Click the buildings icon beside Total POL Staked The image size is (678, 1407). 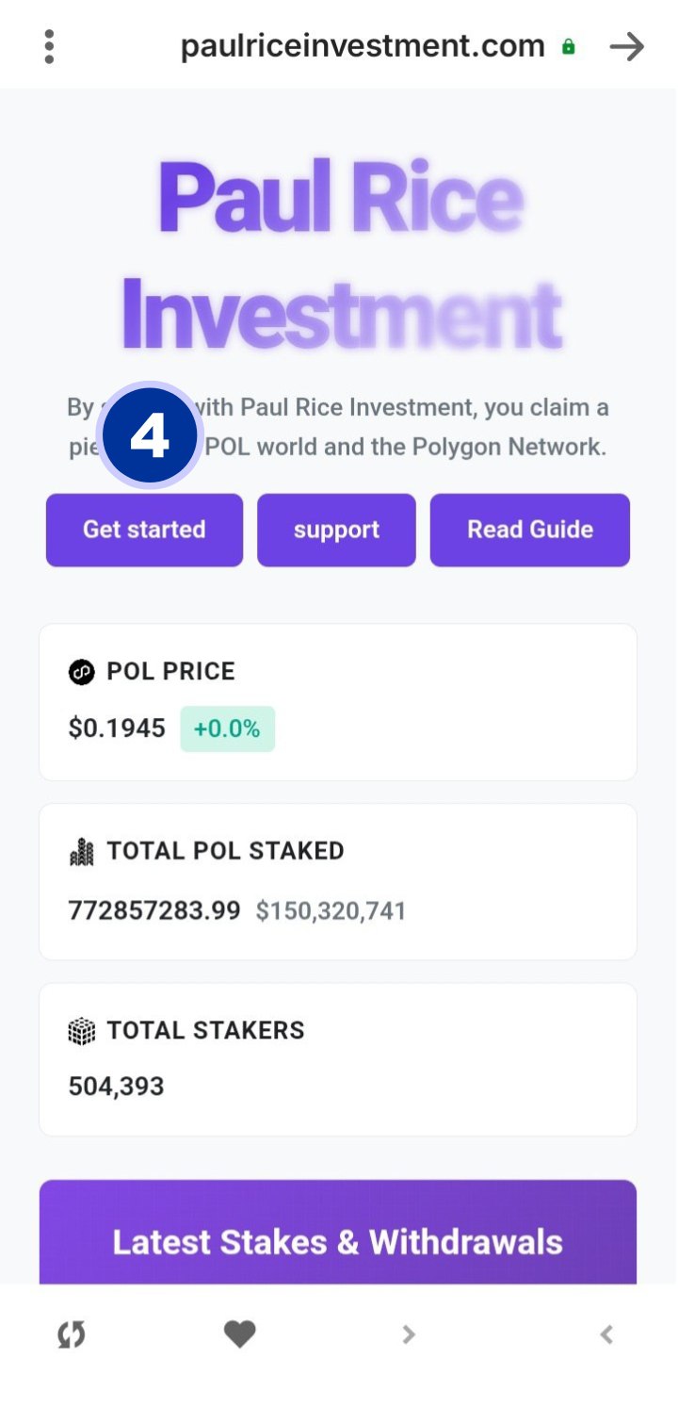(x=82, y=852)
